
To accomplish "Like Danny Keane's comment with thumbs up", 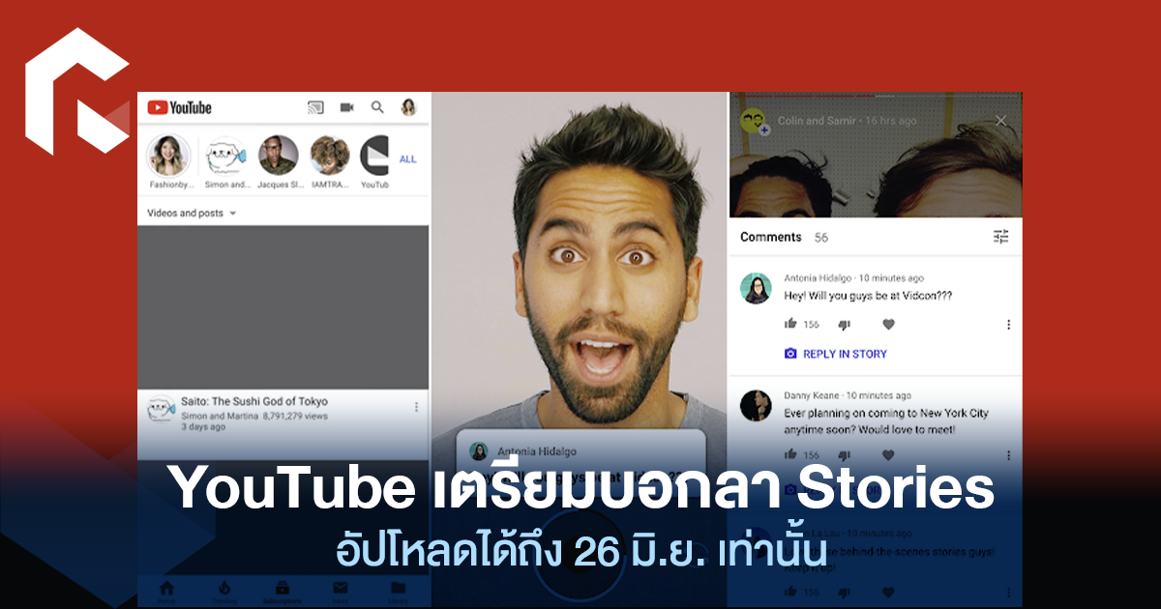I will (x=790, y=454).
